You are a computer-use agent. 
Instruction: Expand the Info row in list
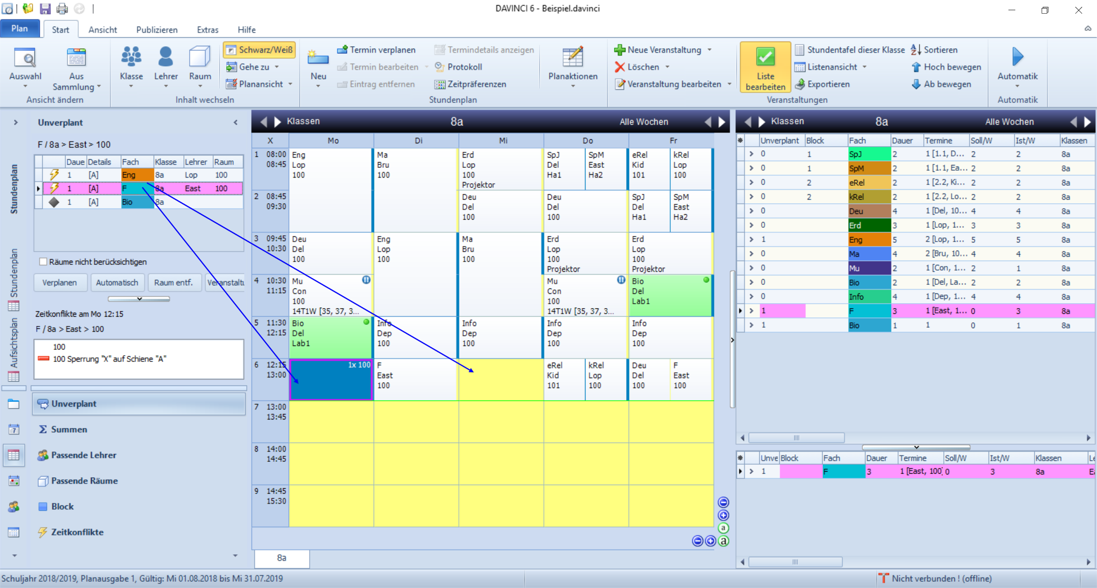point(751,297)
